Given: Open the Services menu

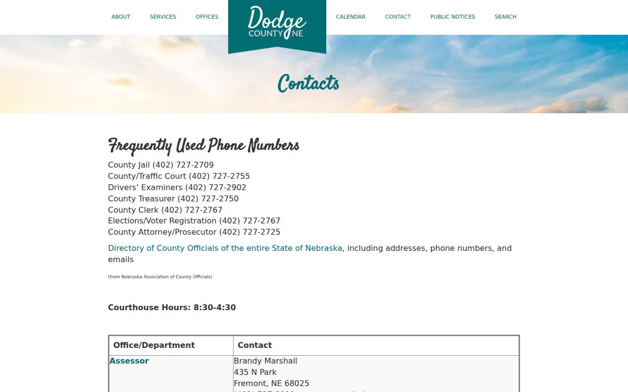Looking at the screenshot, I should 163,17.
